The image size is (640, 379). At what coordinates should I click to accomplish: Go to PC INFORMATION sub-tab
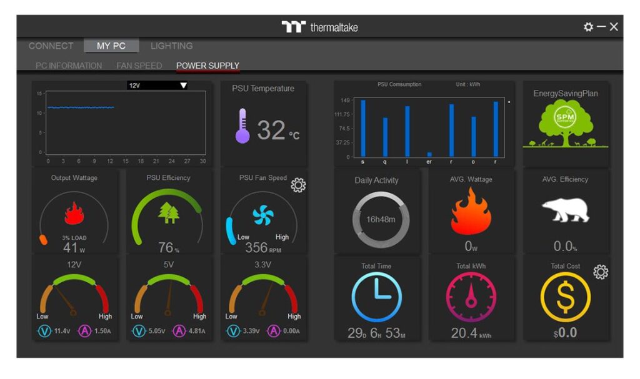(69, 66)
